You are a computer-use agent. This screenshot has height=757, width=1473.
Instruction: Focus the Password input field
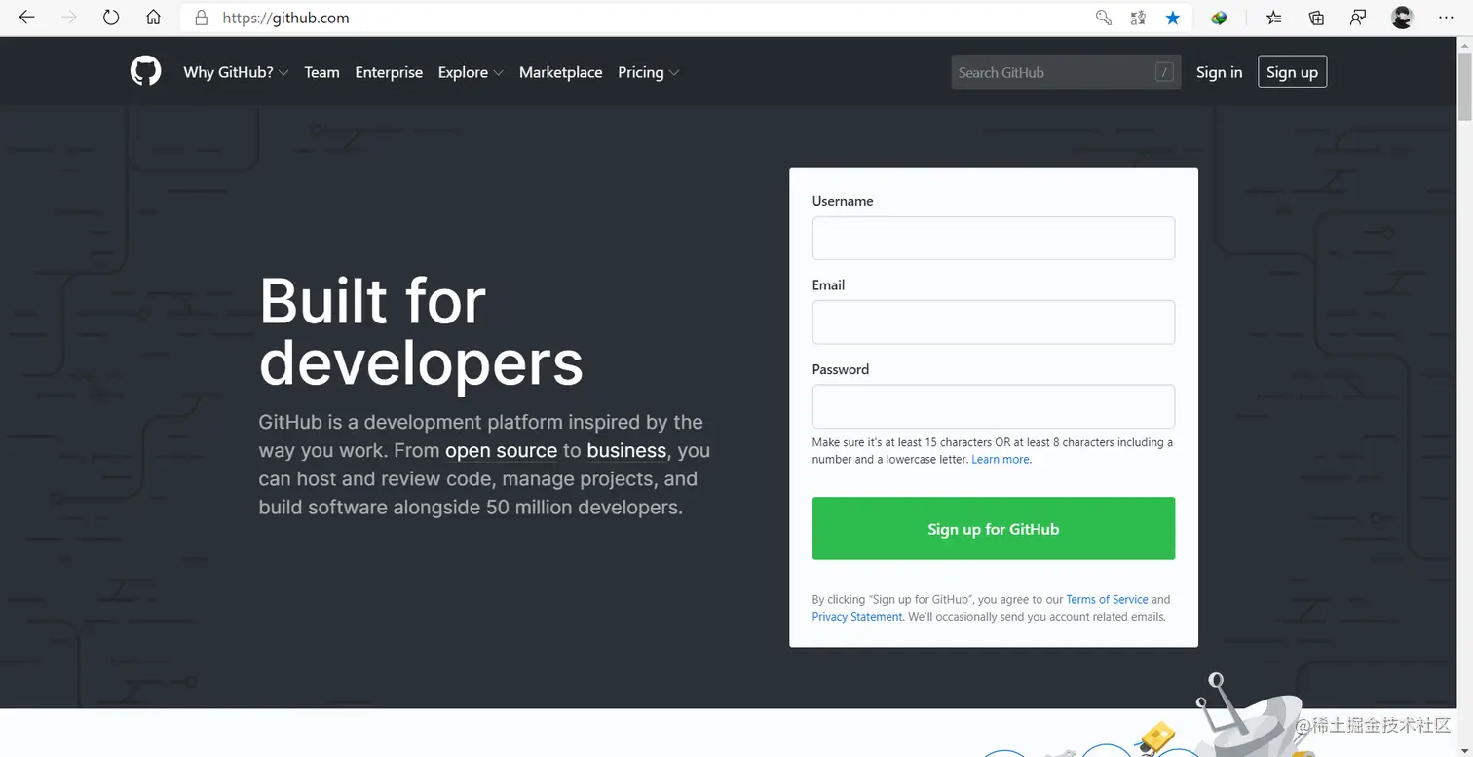[x=994, y=406]
